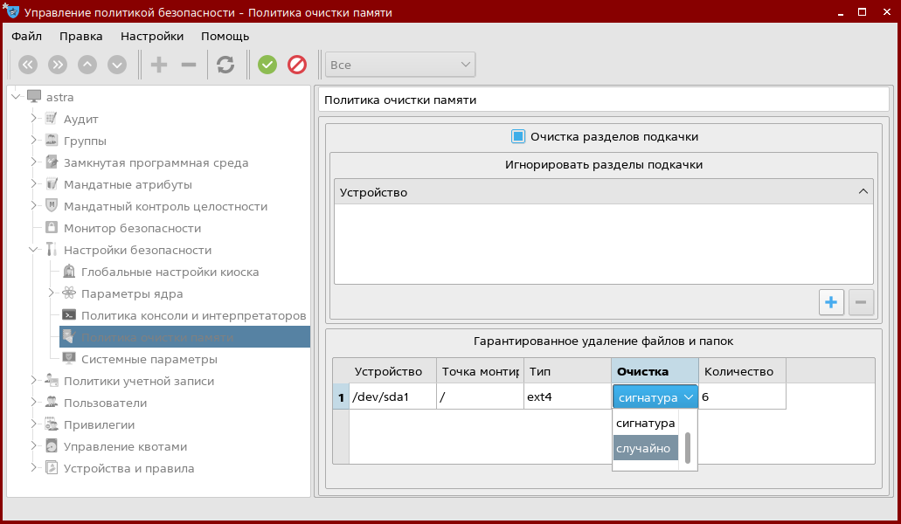
Task: Click the red cancel changes icon
Action: click(297, 65)
